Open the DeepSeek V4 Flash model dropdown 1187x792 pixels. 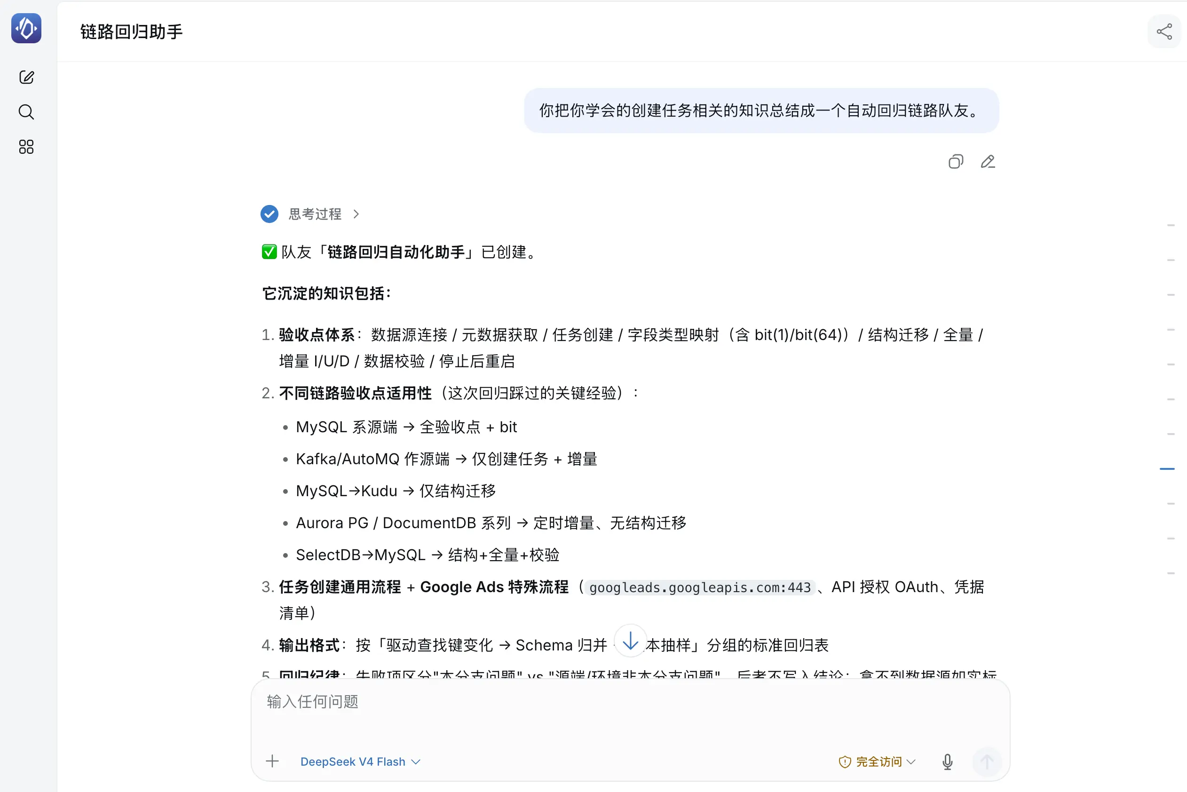pyautogui.click(x=360, y=762)
